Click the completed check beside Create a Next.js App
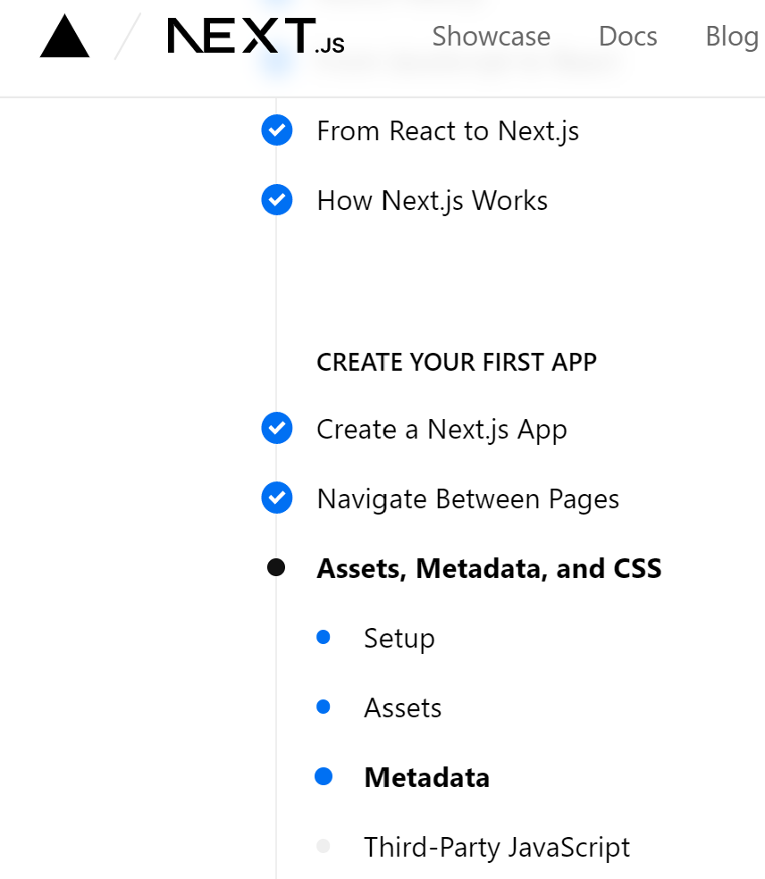The width and height of the screenshot is (765, 879). point(277,429)
